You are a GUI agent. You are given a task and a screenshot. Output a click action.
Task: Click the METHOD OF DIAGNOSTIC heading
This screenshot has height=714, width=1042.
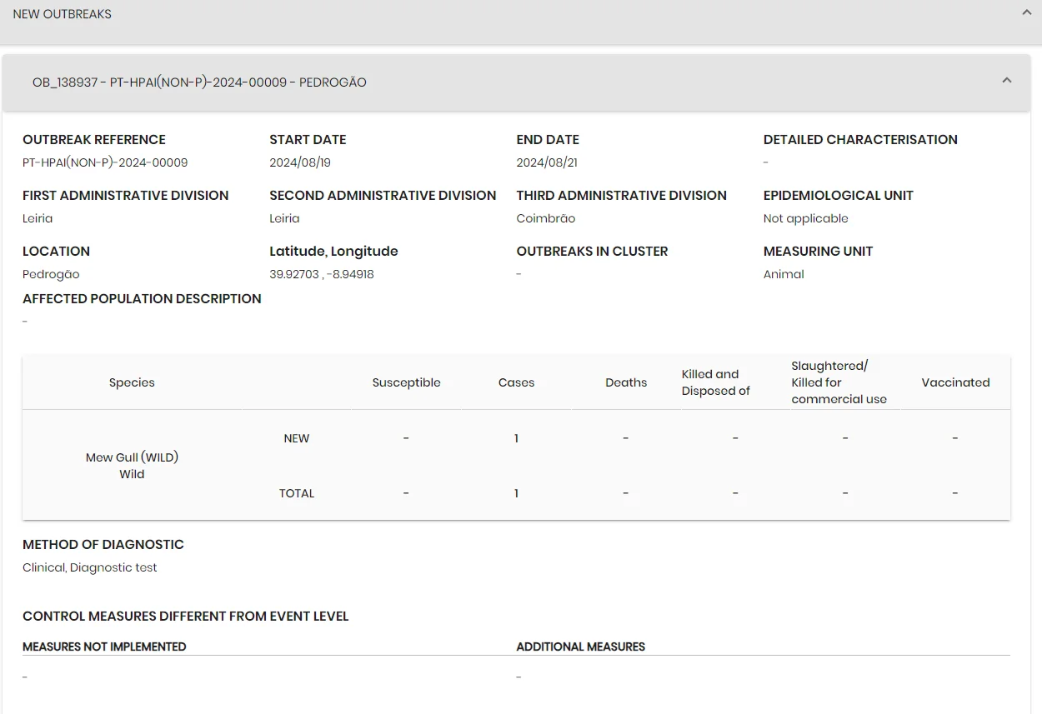(103, 545)
